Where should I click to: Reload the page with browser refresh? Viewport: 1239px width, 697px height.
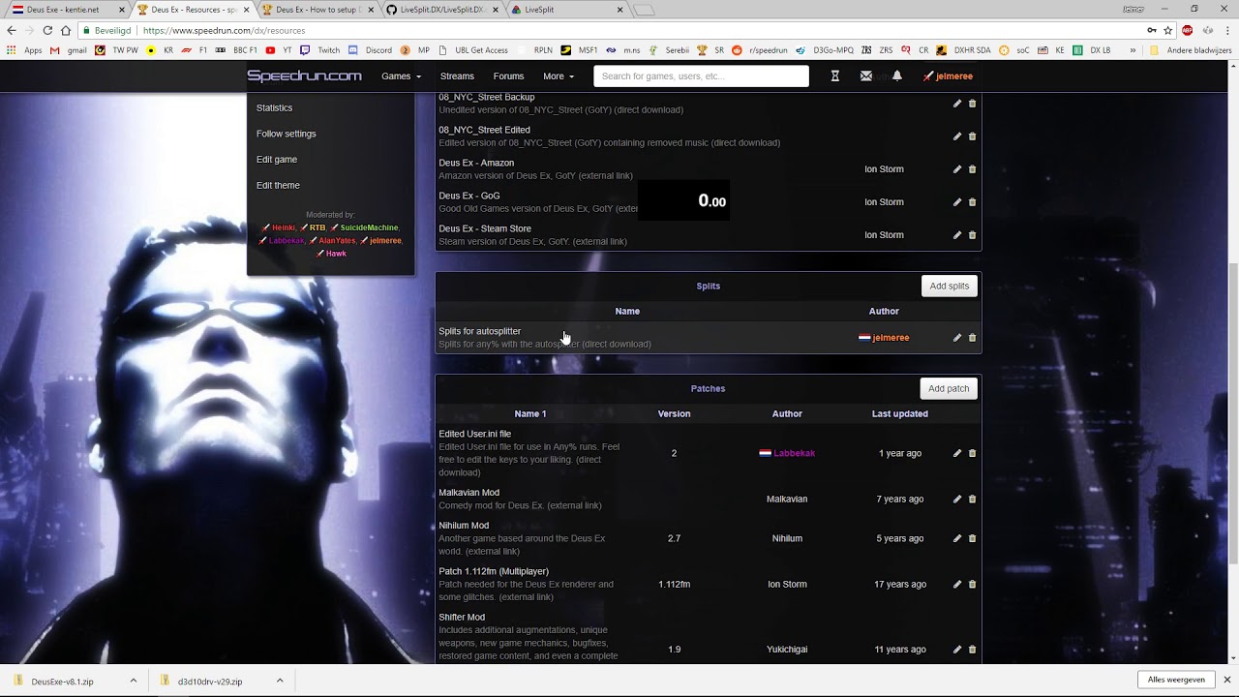(47, 30)
